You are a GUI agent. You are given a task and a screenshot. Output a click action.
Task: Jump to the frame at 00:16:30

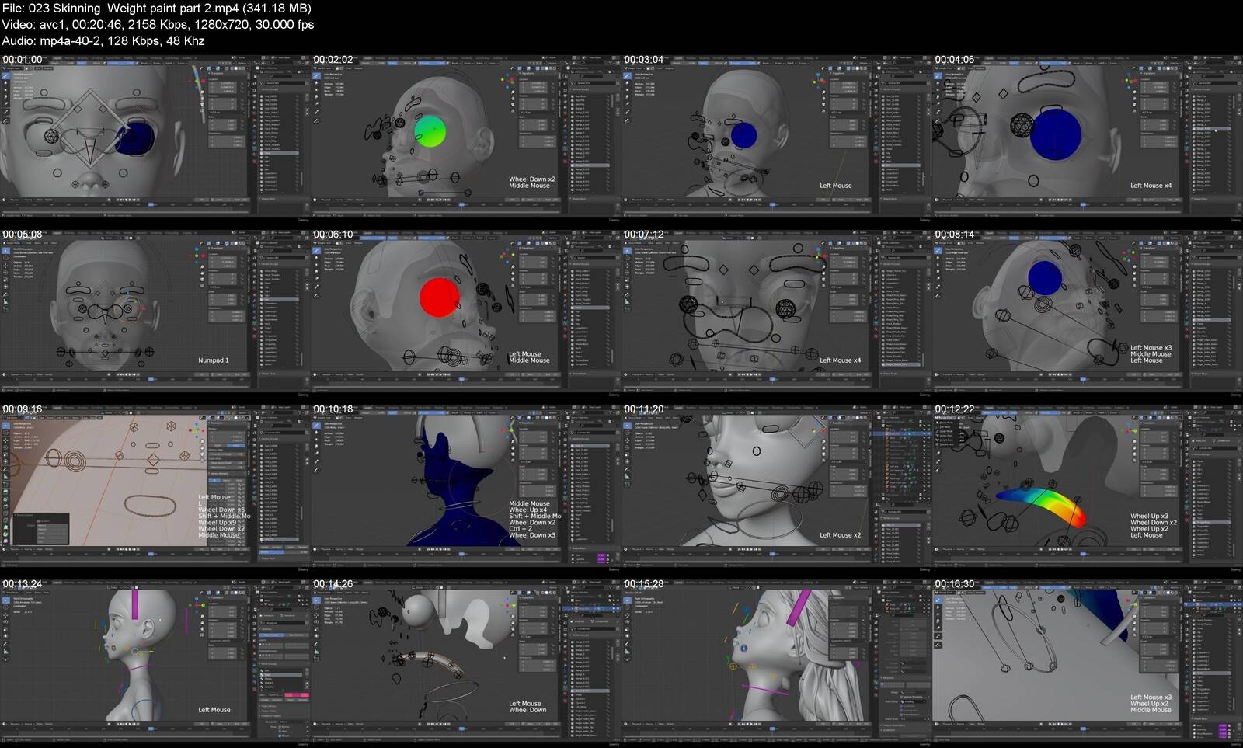coord(1087,659)
